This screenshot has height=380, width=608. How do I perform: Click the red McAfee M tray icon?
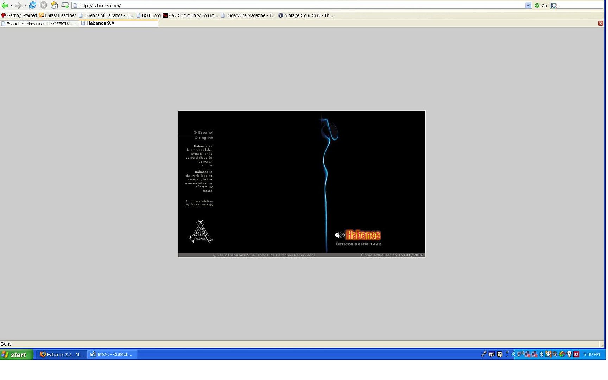(576, 354)
